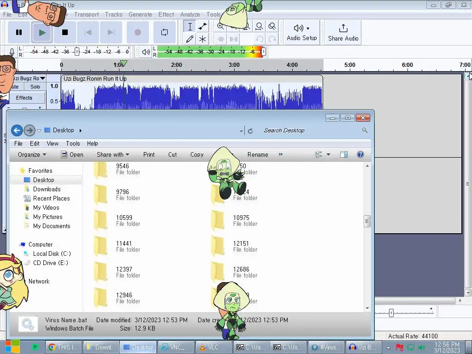This screenshot has width=472, height=354.
Task: Open the Share with dropdown
Action: 113,154
